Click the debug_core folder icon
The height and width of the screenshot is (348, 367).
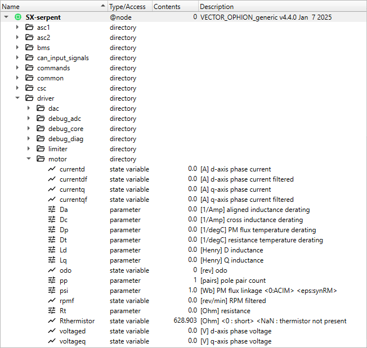[41, 129]
